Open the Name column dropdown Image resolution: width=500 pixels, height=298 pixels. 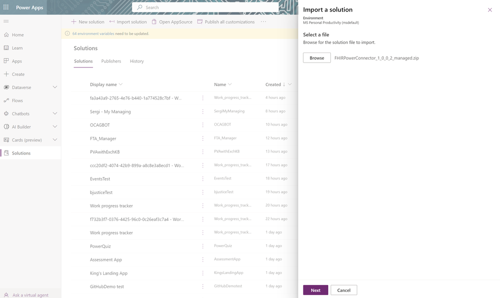tap(230, 84)
